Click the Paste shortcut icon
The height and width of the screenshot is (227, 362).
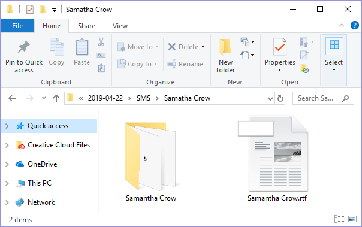[101, 68]
